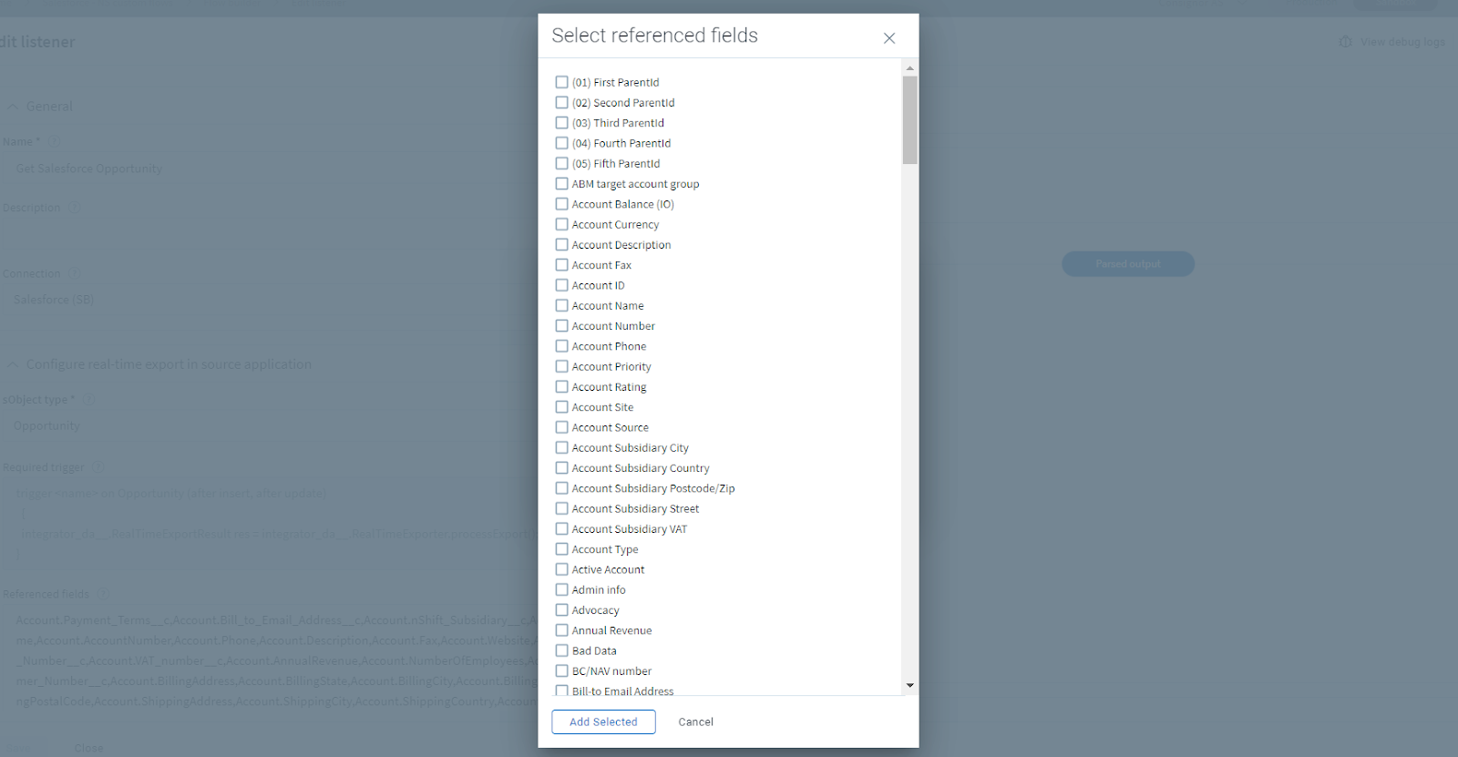Click the Description help icon
The image size is (1458, 757).
(74, 208)
